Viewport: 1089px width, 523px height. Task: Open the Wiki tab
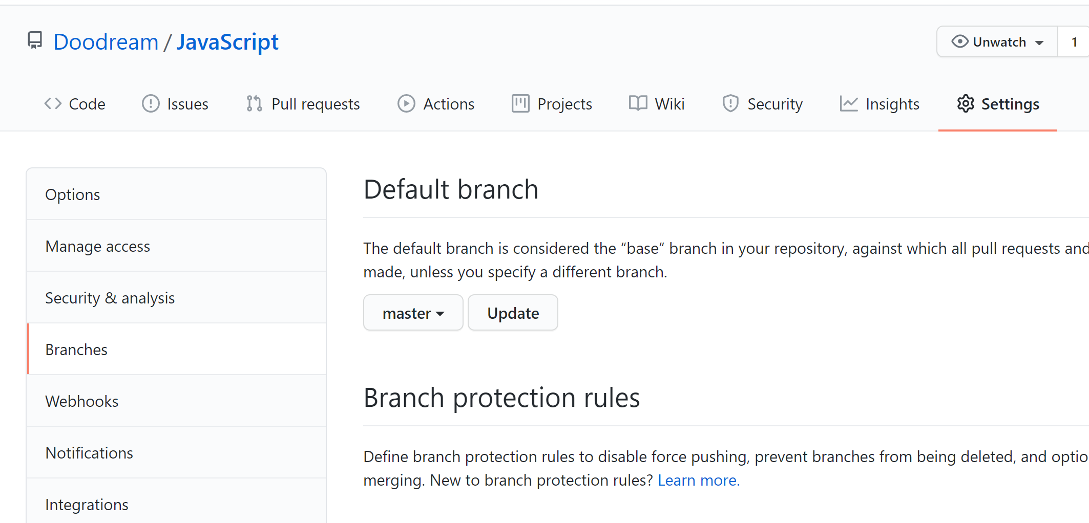(657, 104)
